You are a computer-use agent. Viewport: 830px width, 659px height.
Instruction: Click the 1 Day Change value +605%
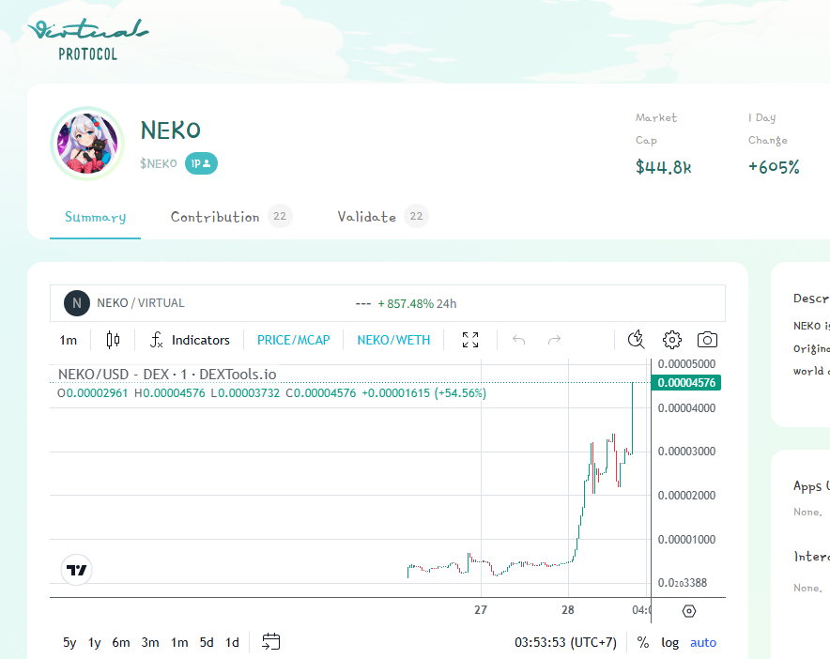coord(774,167)
